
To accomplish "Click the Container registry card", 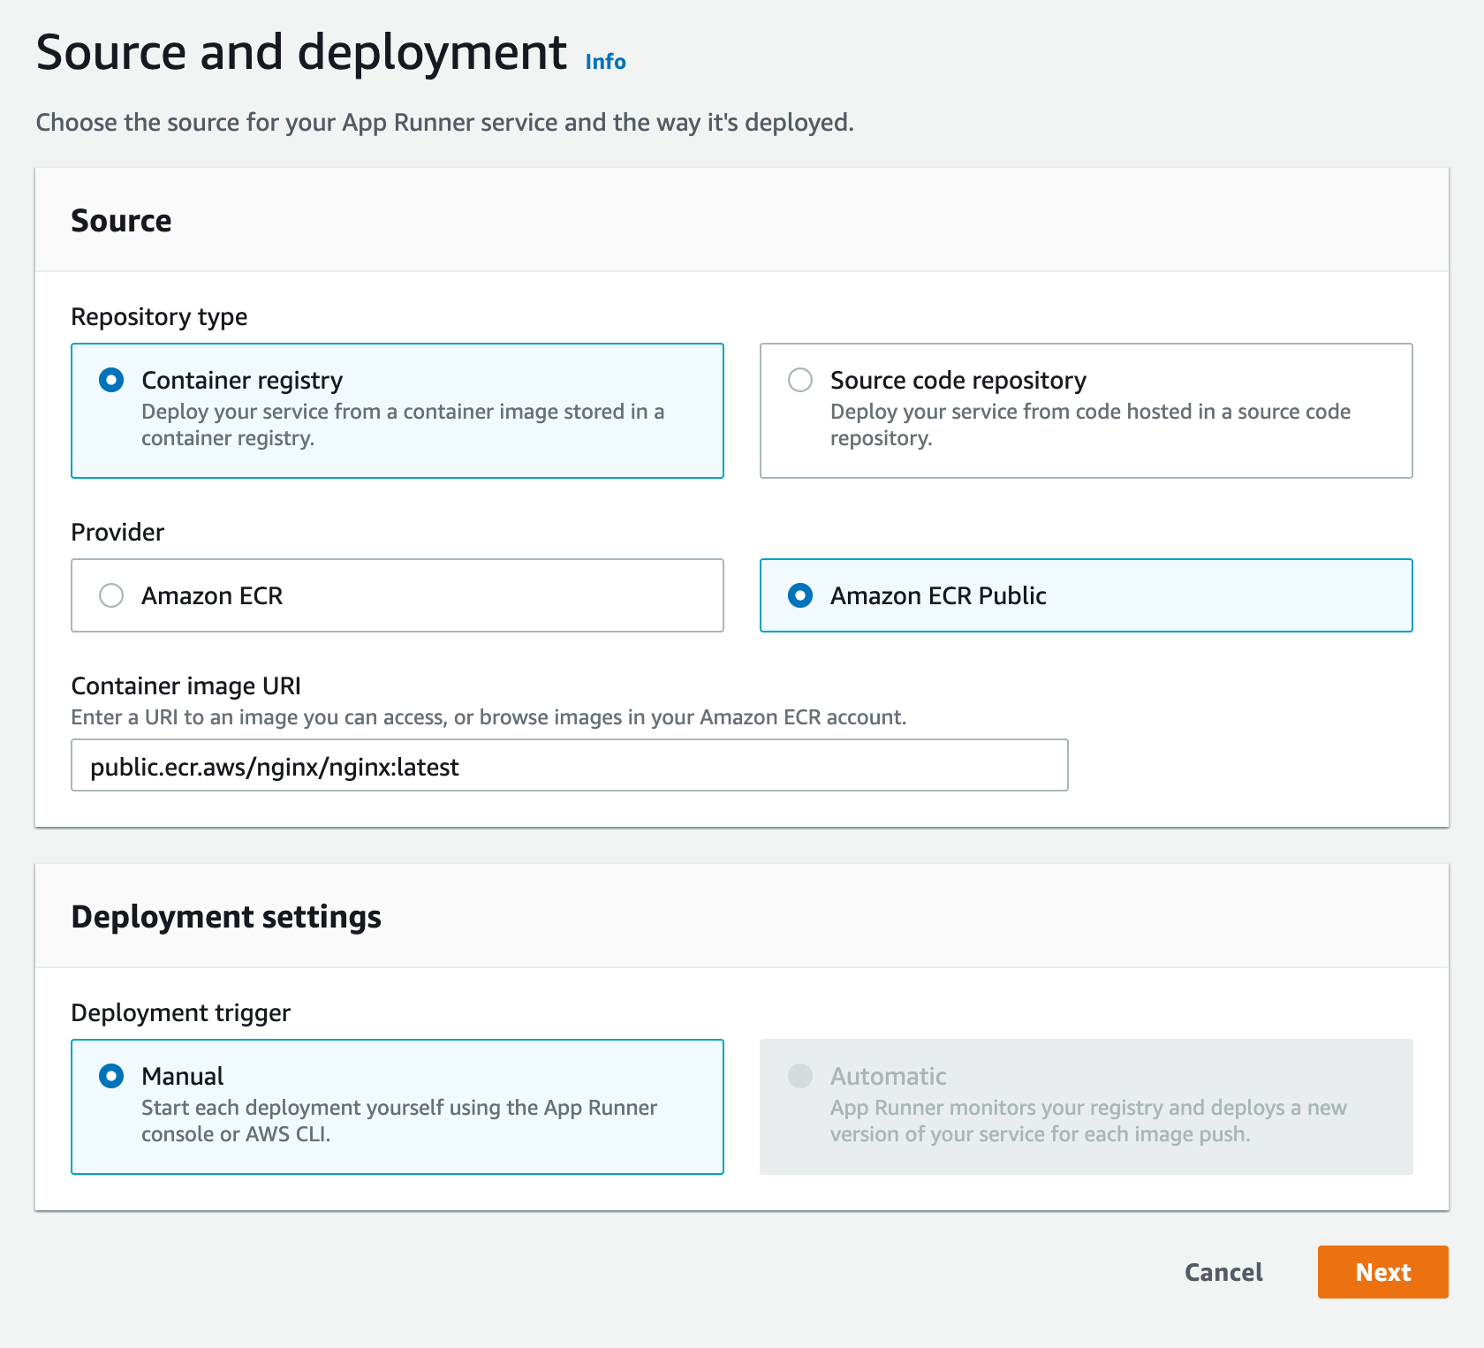I will tap(397, 410).
